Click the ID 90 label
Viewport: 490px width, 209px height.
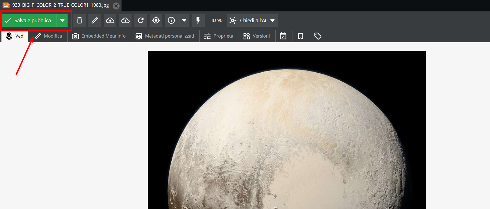217,20
